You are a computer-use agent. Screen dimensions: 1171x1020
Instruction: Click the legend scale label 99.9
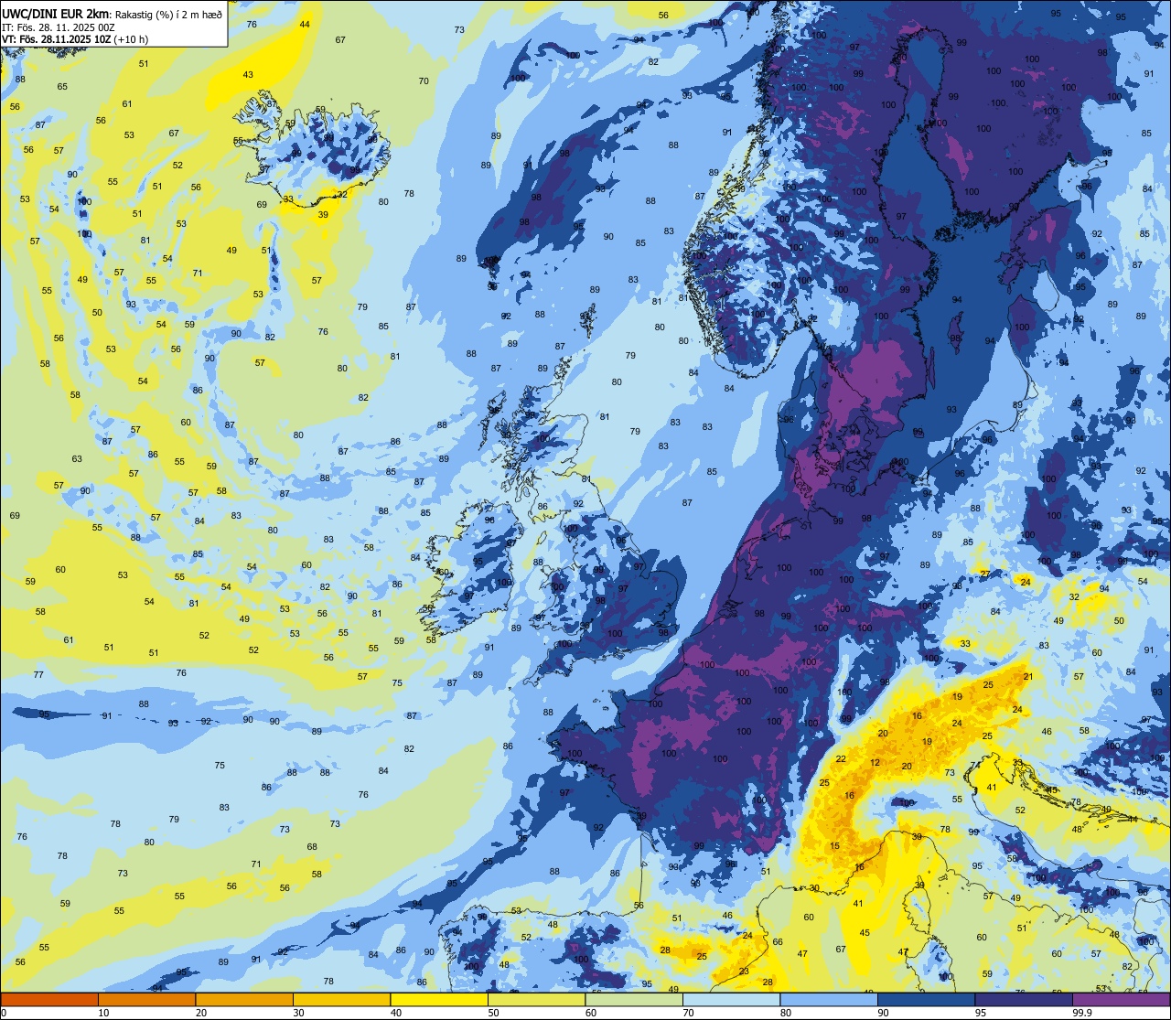click(x=1082, y=1013)
